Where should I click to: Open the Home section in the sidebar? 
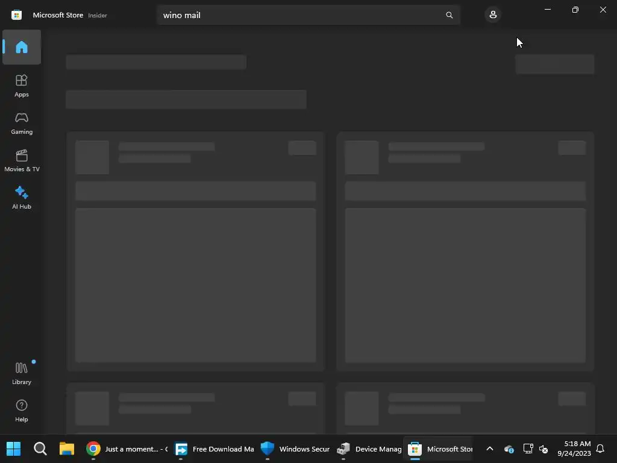point(22,47)
